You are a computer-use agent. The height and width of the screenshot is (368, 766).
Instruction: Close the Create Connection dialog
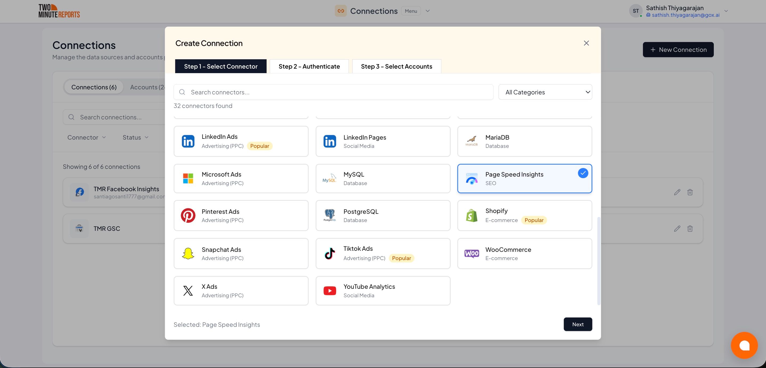(586, 43)
